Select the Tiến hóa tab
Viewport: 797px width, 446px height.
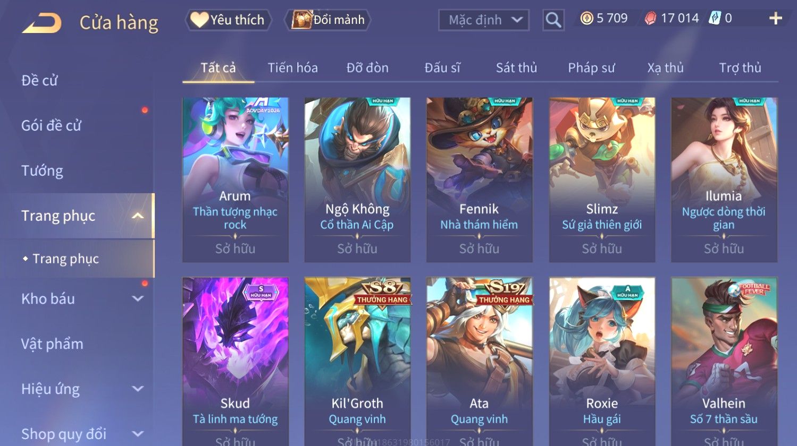[292, 68]
